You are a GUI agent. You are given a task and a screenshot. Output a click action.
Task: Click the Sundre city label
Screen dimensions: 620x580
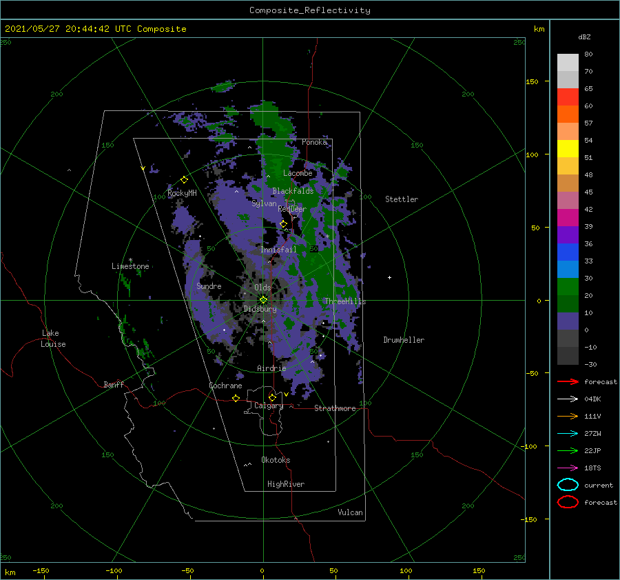point(209,286)
